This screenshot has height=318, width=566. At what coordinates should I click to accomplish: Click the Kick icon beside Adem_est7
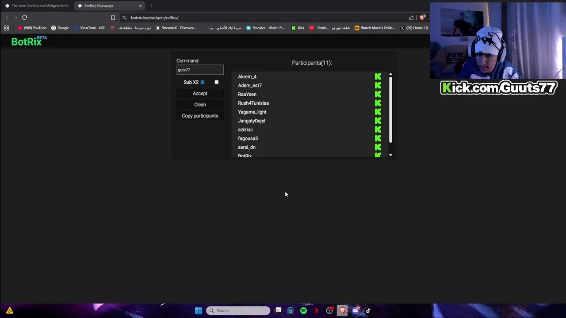pos(378,85)
